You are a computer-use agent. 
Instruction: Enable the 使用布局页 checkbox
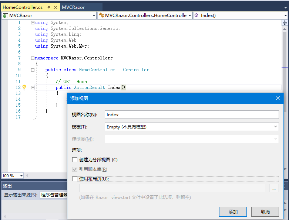pos(75,179)
